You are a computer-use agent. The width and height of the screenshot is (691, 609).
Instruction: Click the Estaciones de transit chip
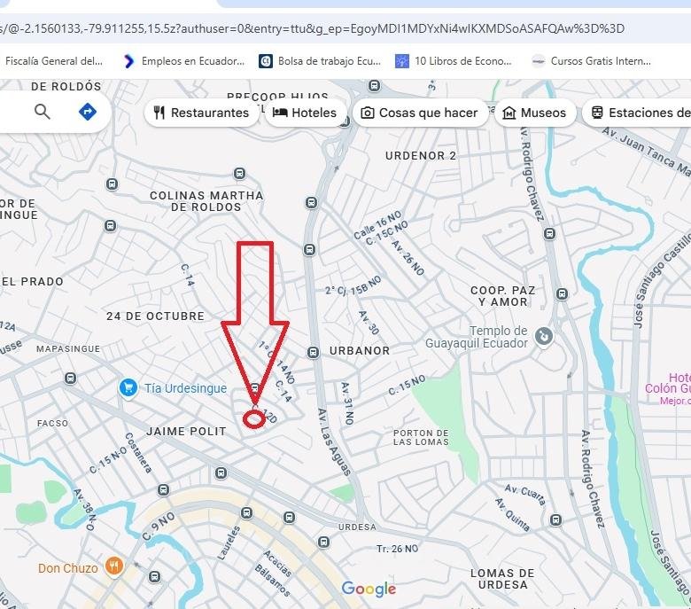pyautogui.click(x=637, y=113)
